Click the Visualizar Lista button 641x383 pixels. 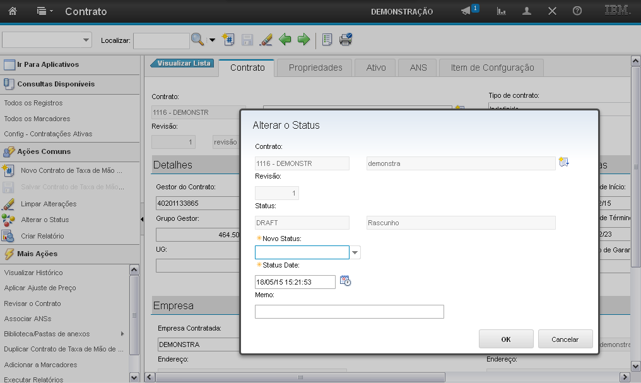point(184,63)
